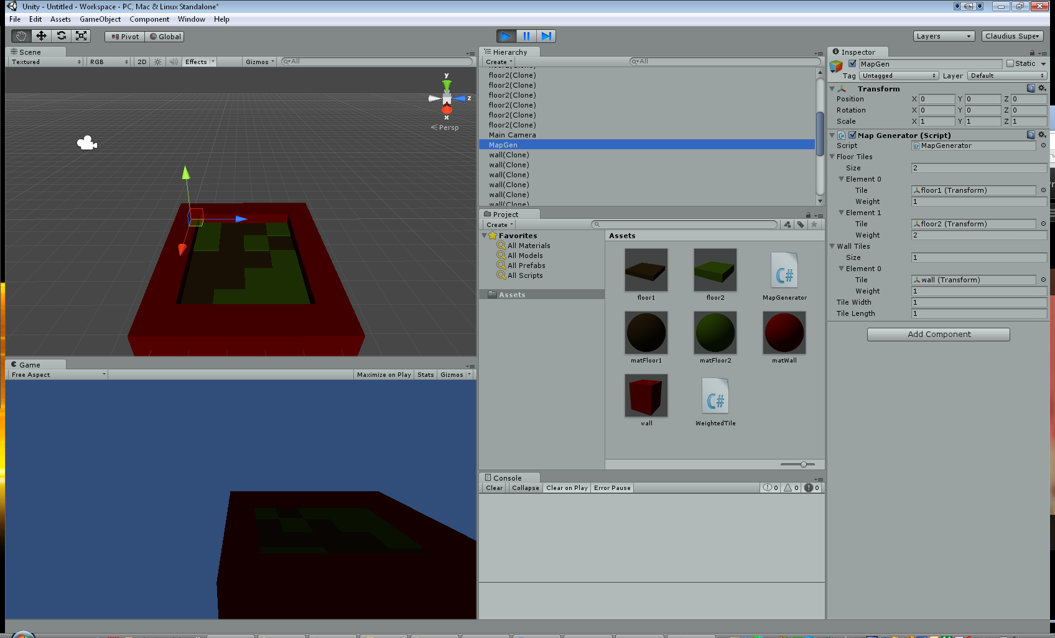Image resolution: width=1055 pixels, height=638 pixels.
Task: Click search by label icon in Project
Action: (x=801, y=224)
